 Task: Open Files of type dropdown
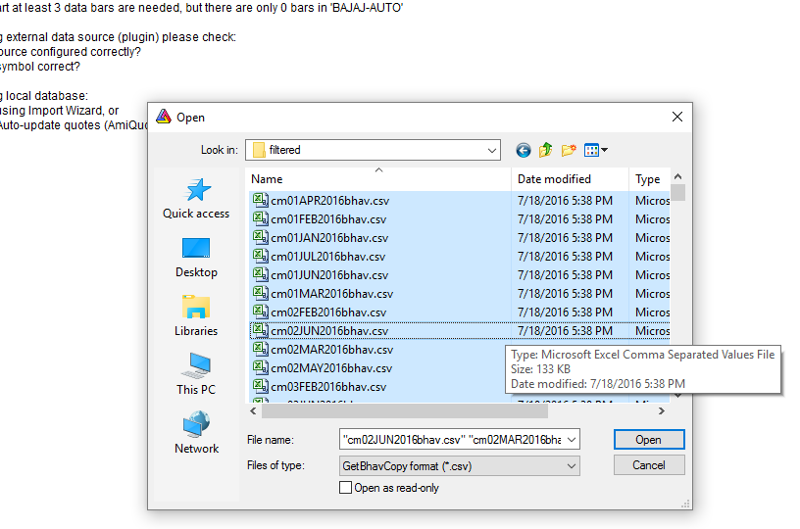(460, 465)
